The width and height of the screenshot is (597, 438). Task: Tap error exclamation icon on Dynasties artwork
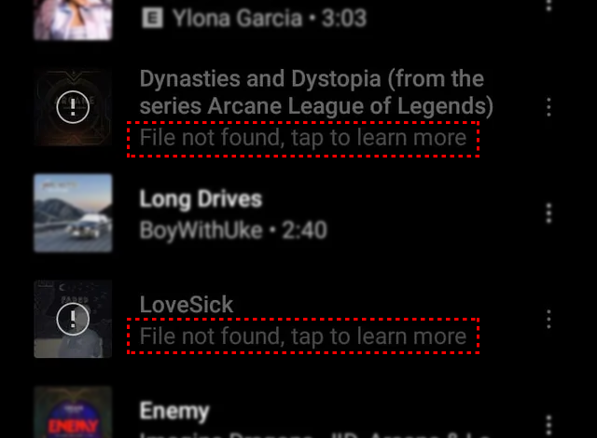click(73, 107)
